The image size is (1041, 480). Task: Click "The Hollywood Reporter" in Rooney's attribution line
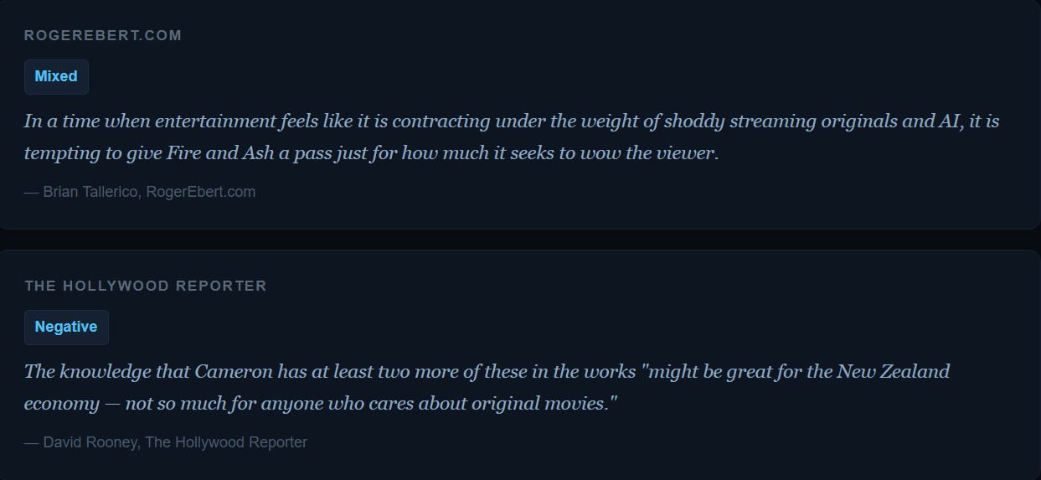(x=226, y=442)
